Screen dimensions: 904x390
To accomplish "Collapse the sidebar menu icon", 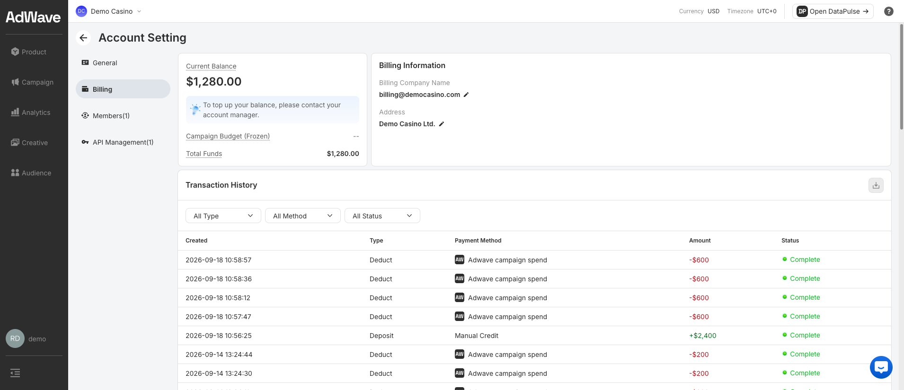I will click(15, 373).
